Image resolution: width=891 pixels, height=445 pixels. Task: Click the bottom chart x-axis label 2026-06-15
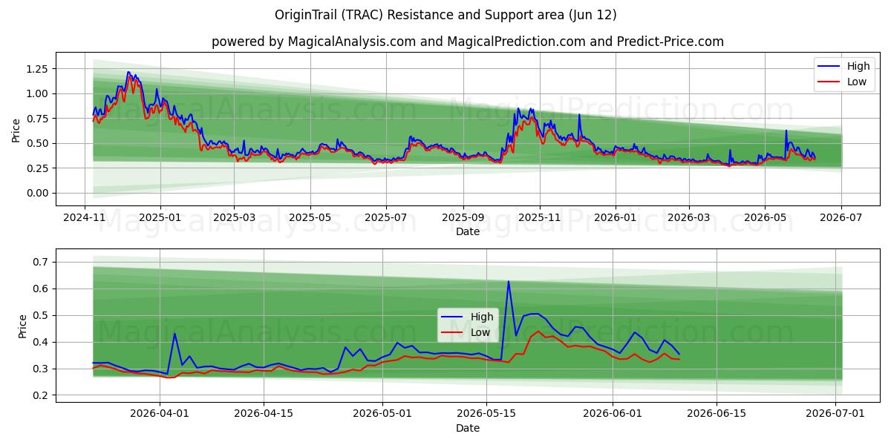[717, 415]
